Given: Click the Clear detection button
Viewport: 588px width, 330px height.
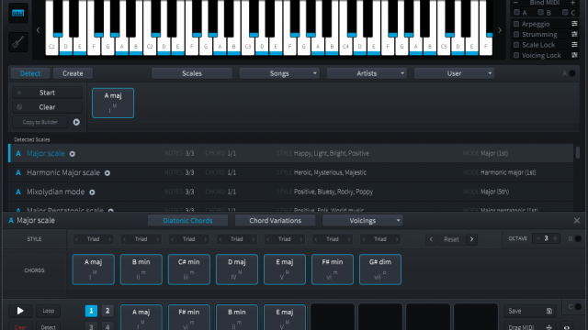Looking at the screenshot, I should [47, 107].
